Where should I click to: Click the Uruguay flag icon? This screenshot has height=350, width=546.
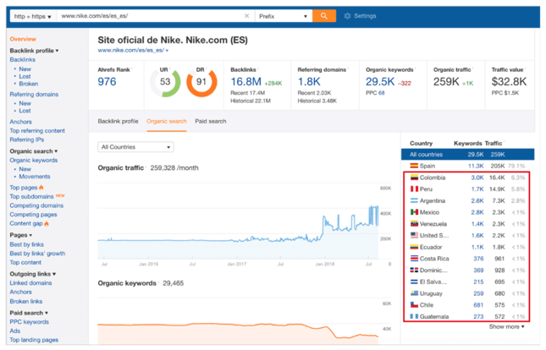point(414,293)
